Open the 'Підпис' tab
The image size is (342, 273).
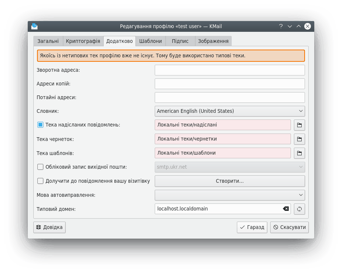point(180,41)
